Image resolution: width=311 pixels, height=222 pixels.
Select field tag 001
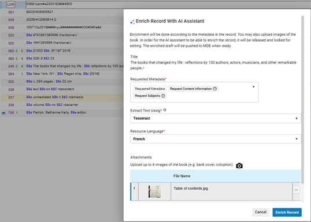click(11, 12)
